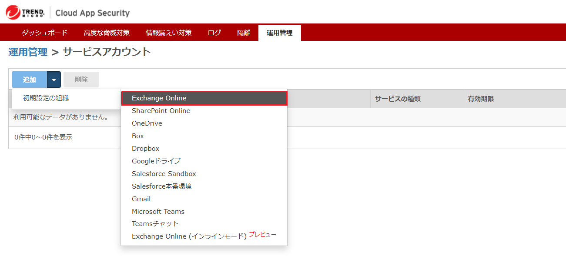Click the 追加 button
This screenshot has height=256, width=566.
30,80
